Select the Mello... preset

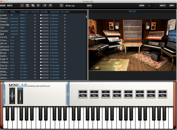(4, 72)
